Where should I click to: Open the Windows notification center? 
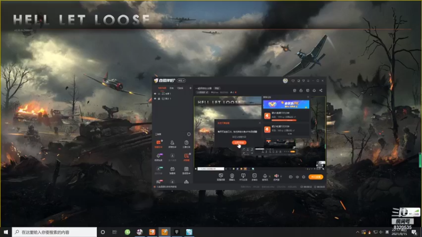[x=415, y=232]
